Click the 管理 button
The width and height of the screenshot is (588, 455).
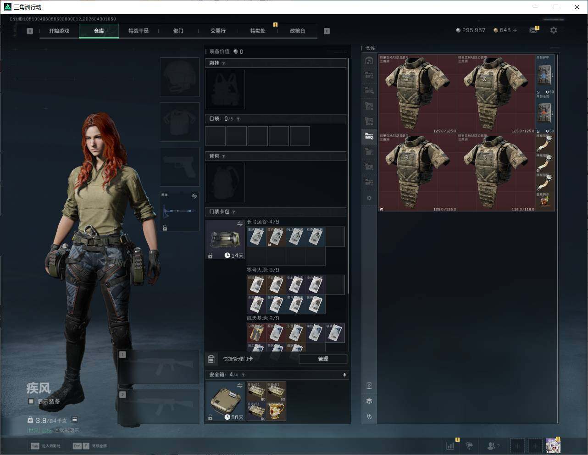tap(323, 359)
